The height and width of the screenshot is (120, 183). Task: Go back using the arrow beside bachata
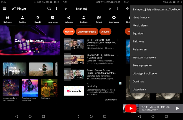pos(66,9)
